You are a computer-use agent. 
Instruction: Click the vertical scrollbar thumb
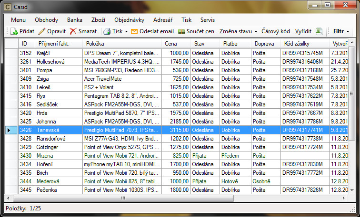pyautogui.click(x=351, y=93)
